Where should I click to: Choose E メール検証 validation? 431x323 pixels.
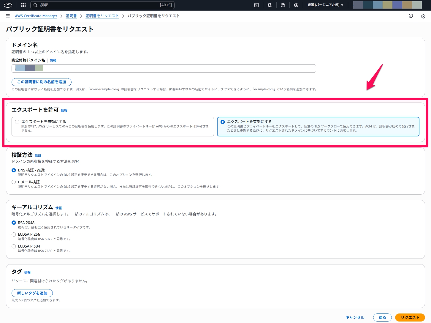(x=14, y=182)
